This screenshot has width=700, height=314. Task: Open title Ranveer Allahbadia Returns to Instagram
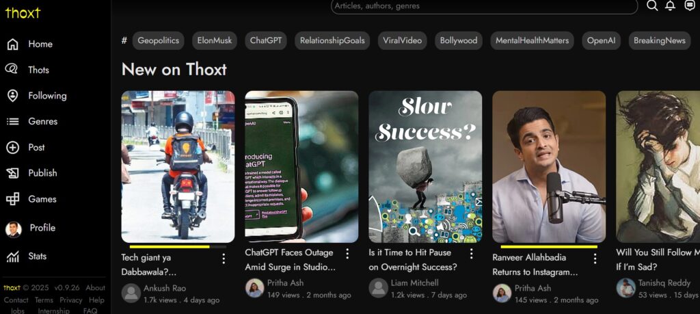(x=535, y=265)
